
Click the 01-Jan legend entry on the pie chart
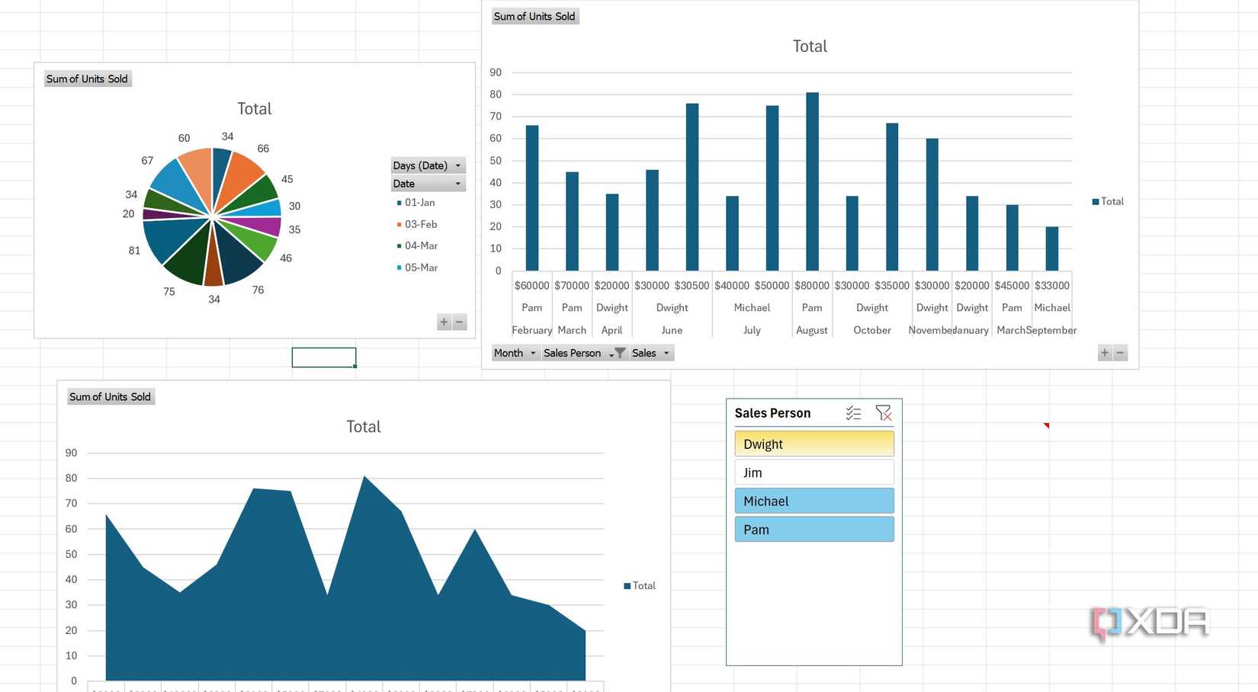coord(419,203)
